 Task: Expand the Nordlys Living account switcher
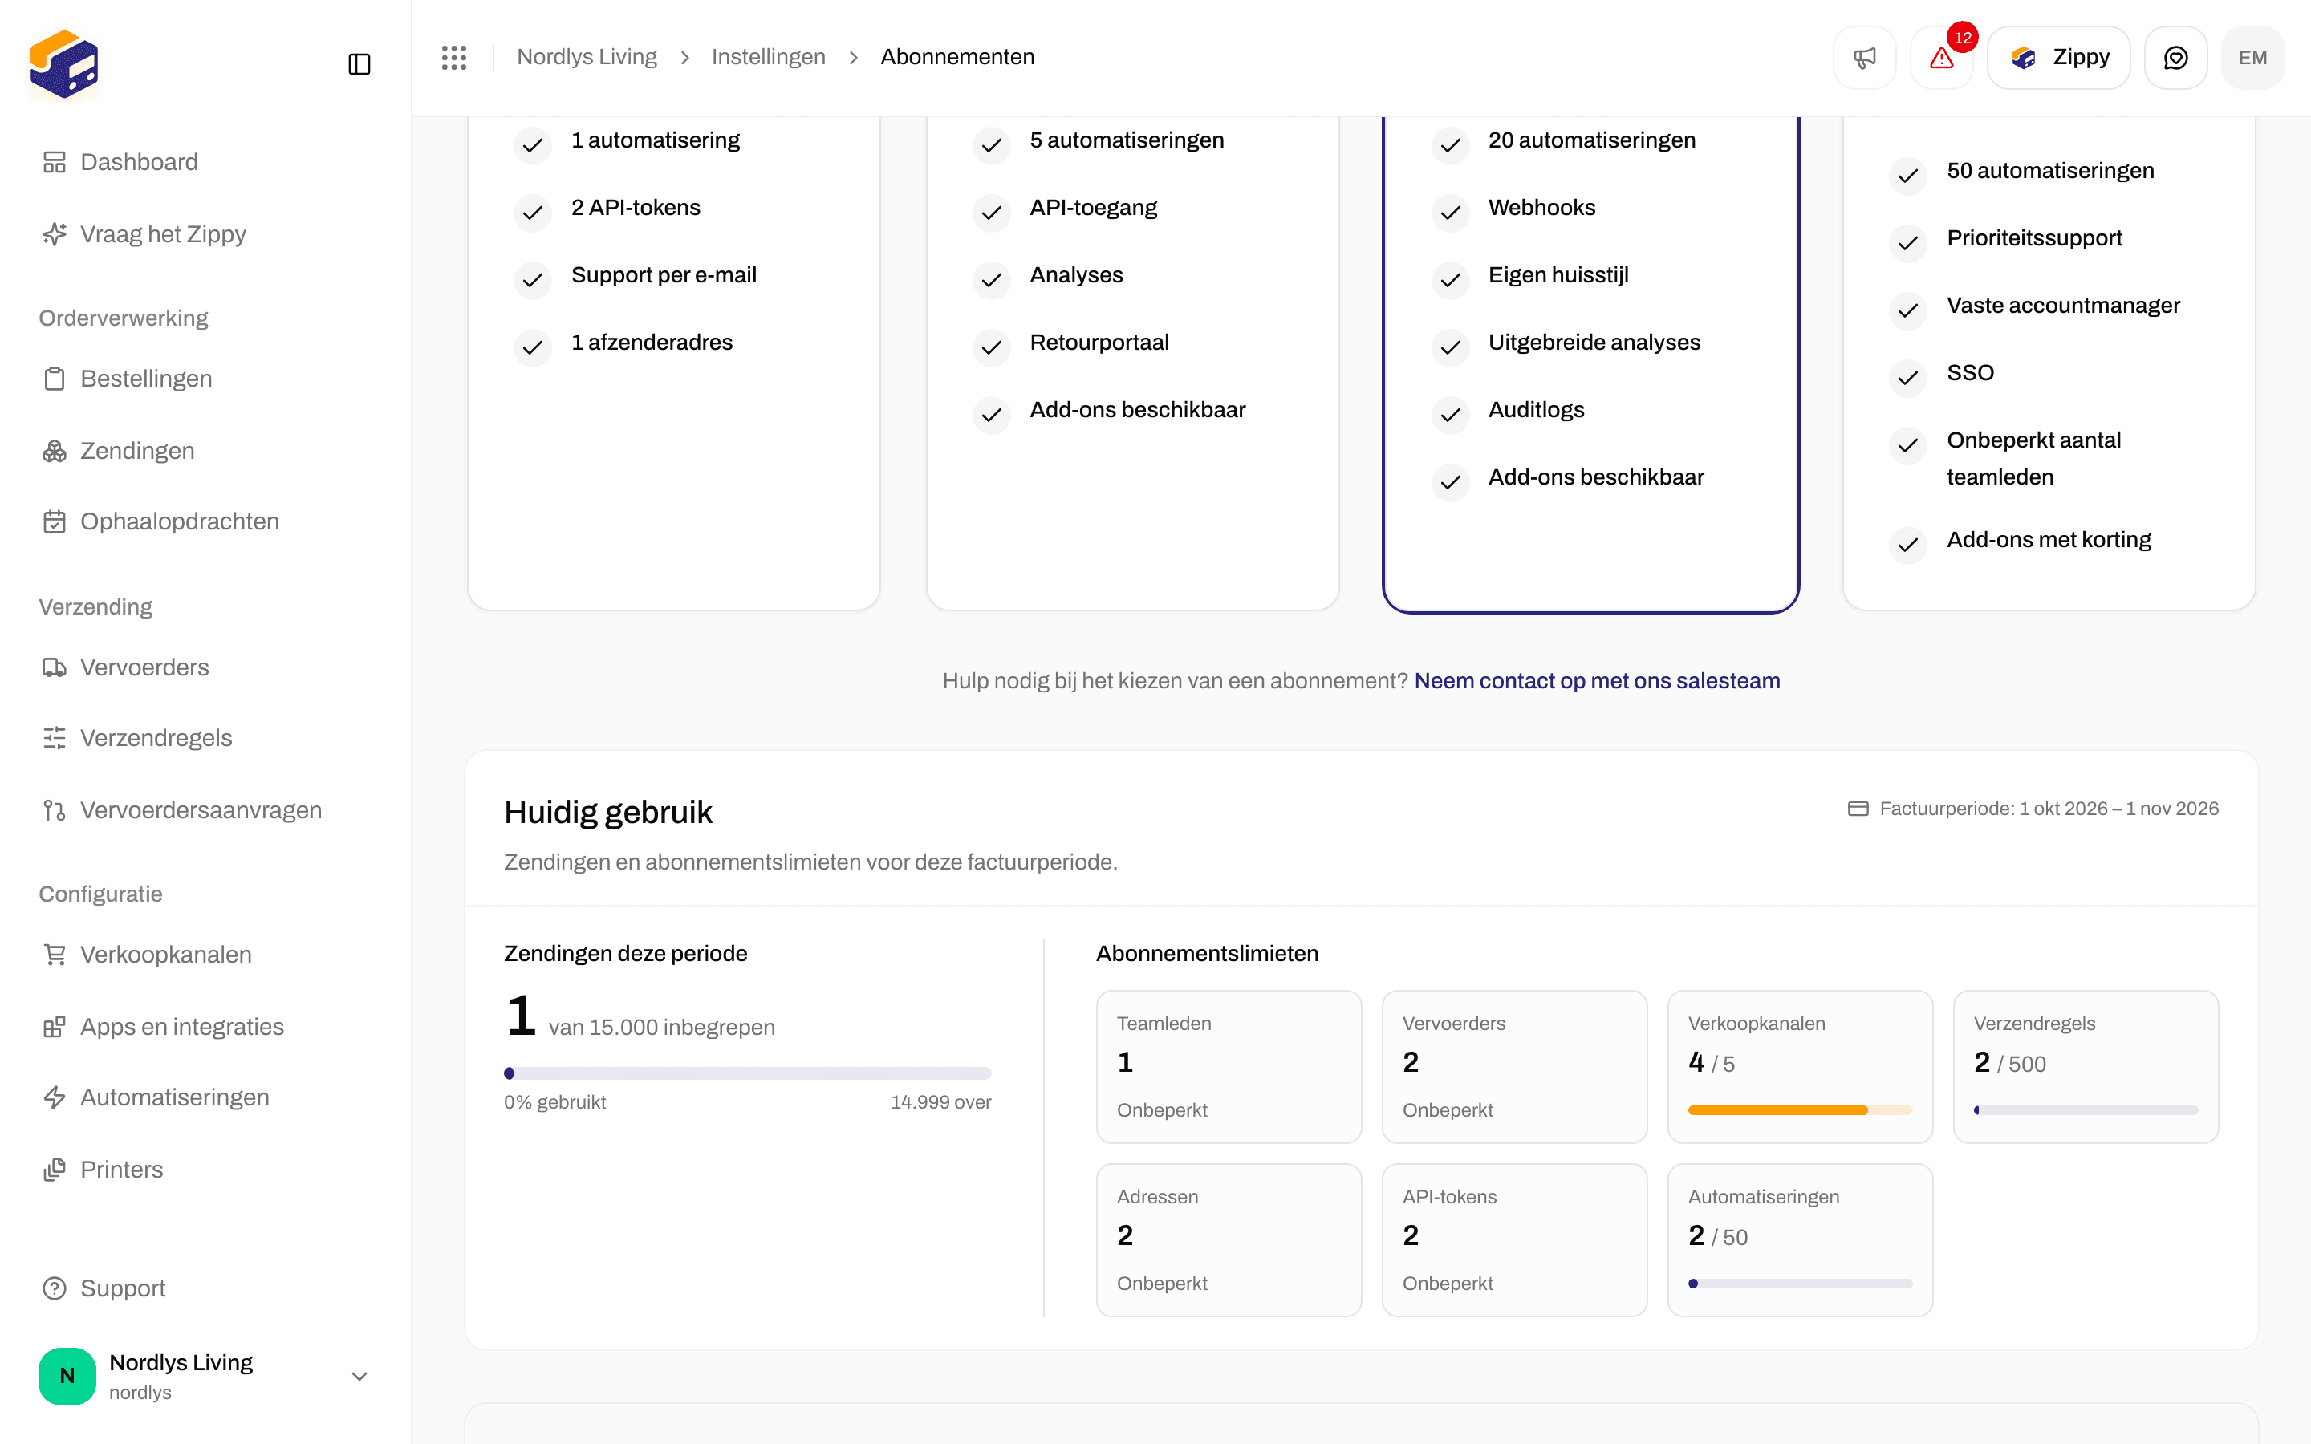205,1376
